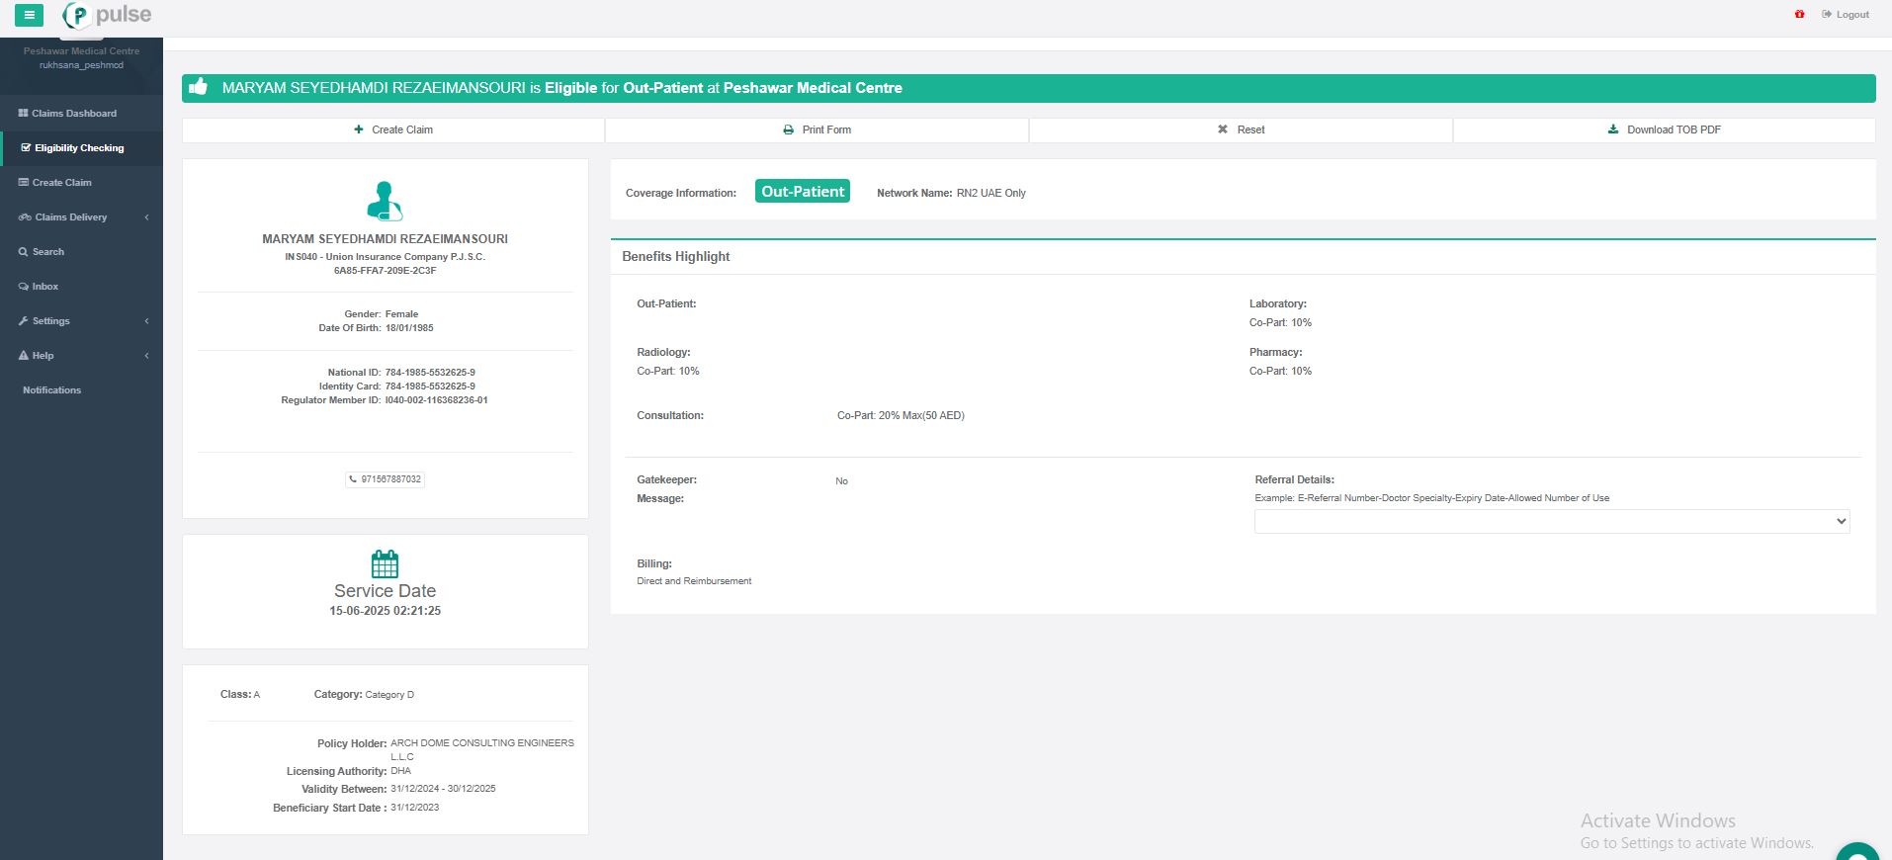
Task: Open the Inbox menu item
Action: 44,287
